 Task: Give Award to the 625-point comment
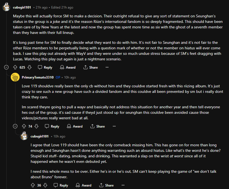pyautogui.click(x=68, y=67)
